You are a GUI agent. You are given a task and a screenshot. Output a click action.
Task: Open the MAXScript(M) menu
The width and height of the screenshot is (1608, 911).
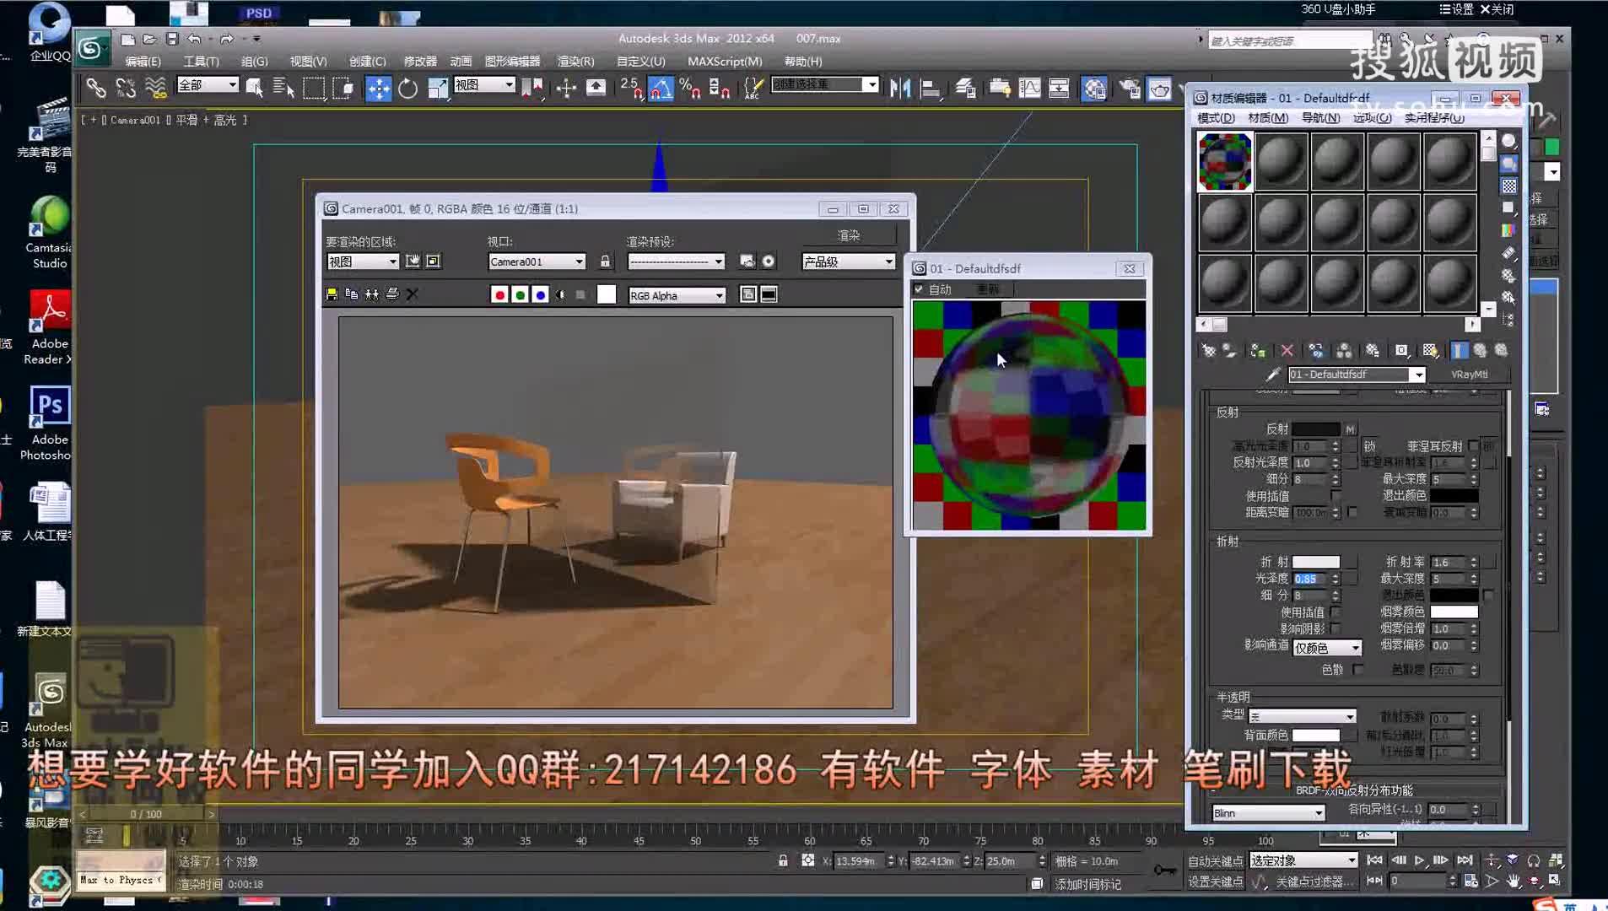[x=725, y=62]
